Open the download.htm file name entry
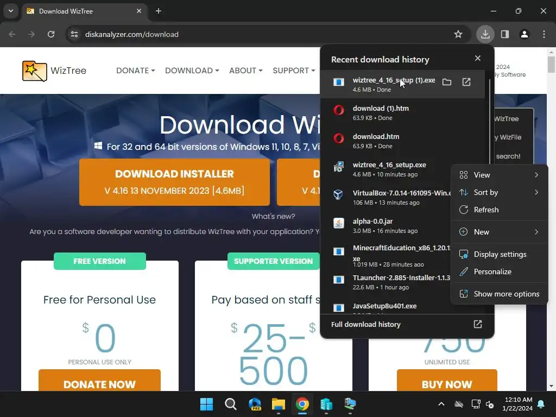 click(376, 136)
